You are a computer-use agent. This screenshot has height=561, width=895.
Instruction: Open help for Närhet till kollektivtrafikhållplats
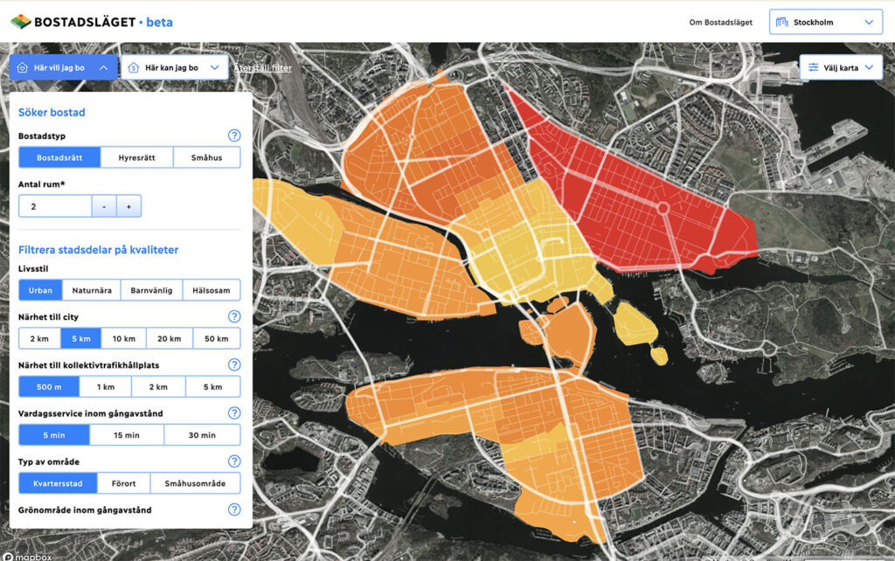(x=234, y=364)
